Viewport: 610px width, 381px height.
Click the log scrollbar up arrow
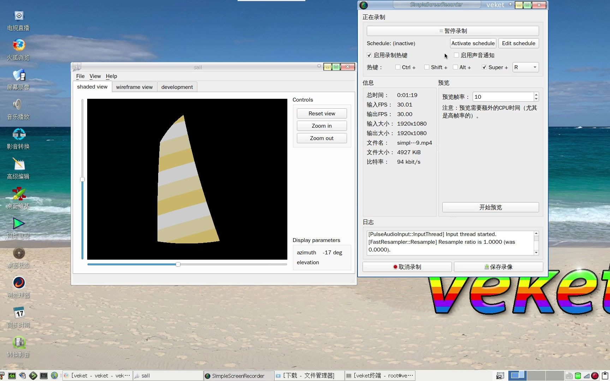click(x=536, y=234)
